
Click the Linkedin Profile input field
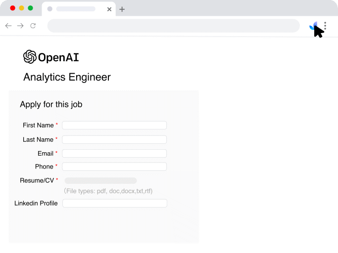click(x=115, y=203)
